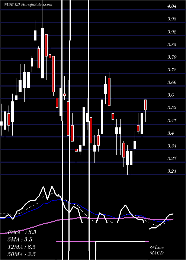Click the 3.34 price axis label
The width and height of the screenshot is (186, 260).
coord(172,146)
